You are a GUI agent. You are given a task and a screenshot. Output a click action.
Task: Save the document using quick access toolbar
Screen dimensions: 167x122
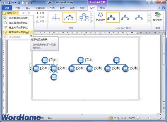(8, 3)
